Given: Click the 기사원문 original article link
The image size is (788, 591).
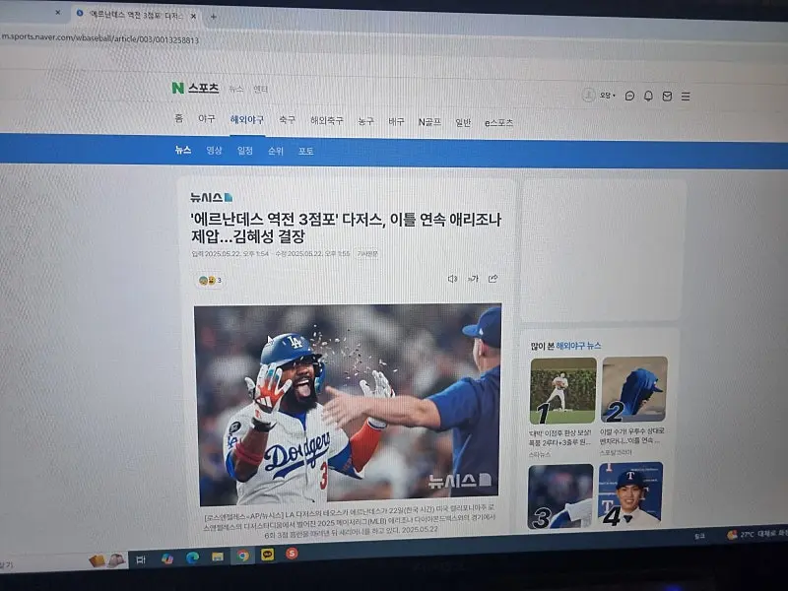Looking at the screenshot, I should tap(366, 254).
